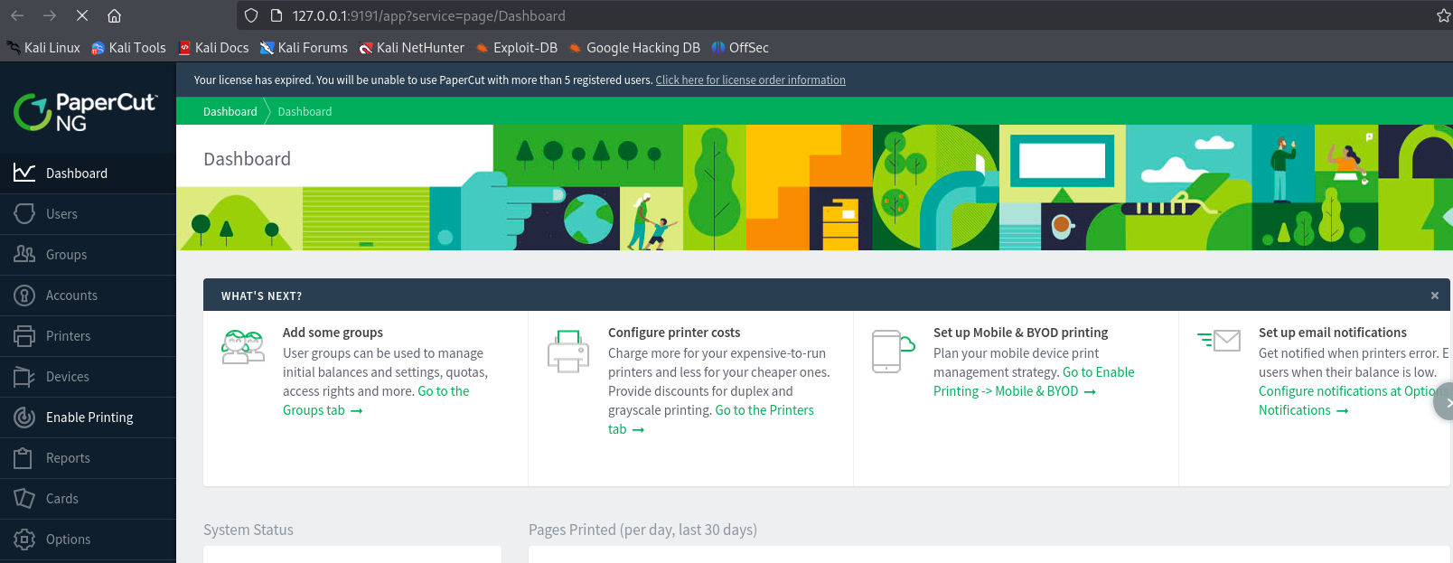Click the shield tracking protection icon
The image size is (1453, 563).
(251, 15)
